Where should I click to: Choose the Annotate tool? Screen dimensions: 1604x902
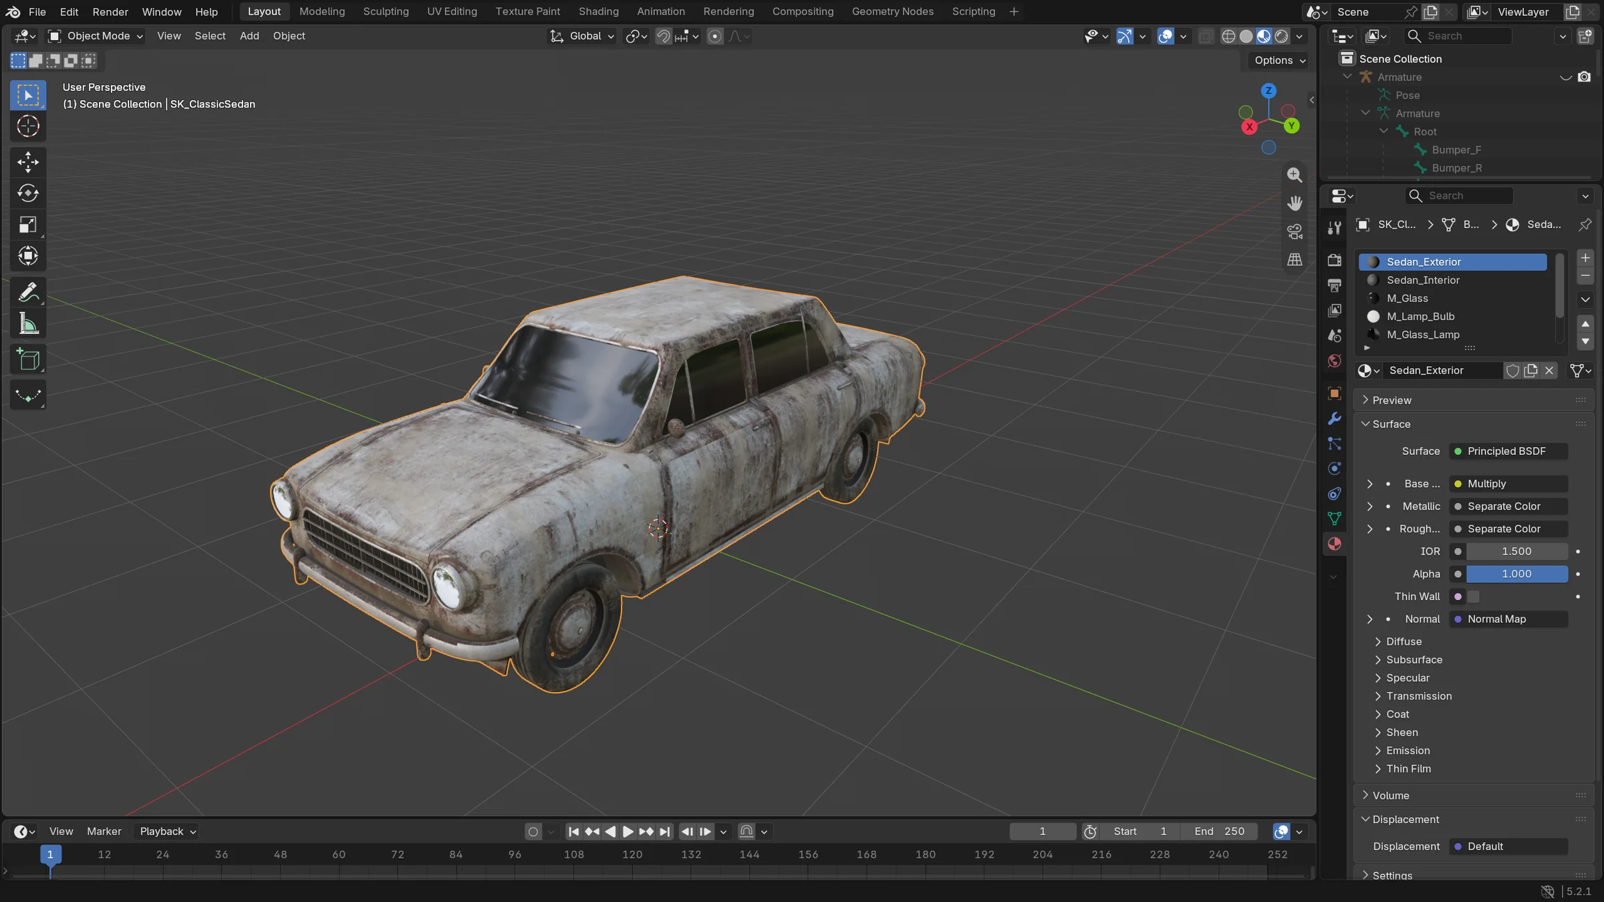(x=28, y=293)
